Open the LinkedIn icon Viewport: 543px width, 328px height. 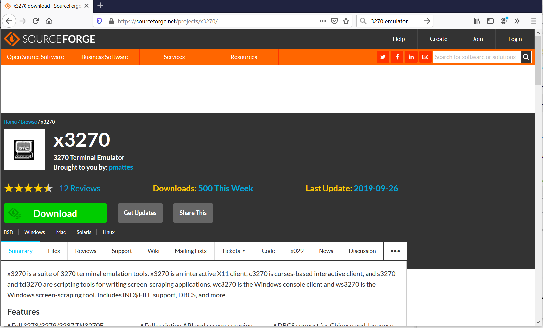point(411,57)
